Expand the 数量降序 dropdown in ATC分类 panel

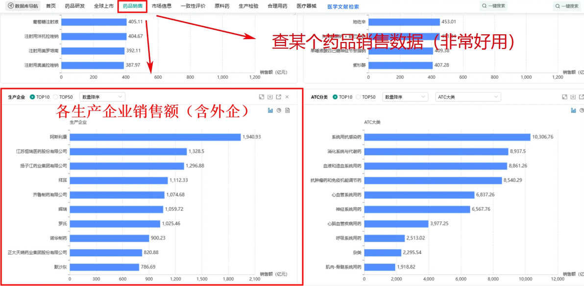tap(405, 96)
